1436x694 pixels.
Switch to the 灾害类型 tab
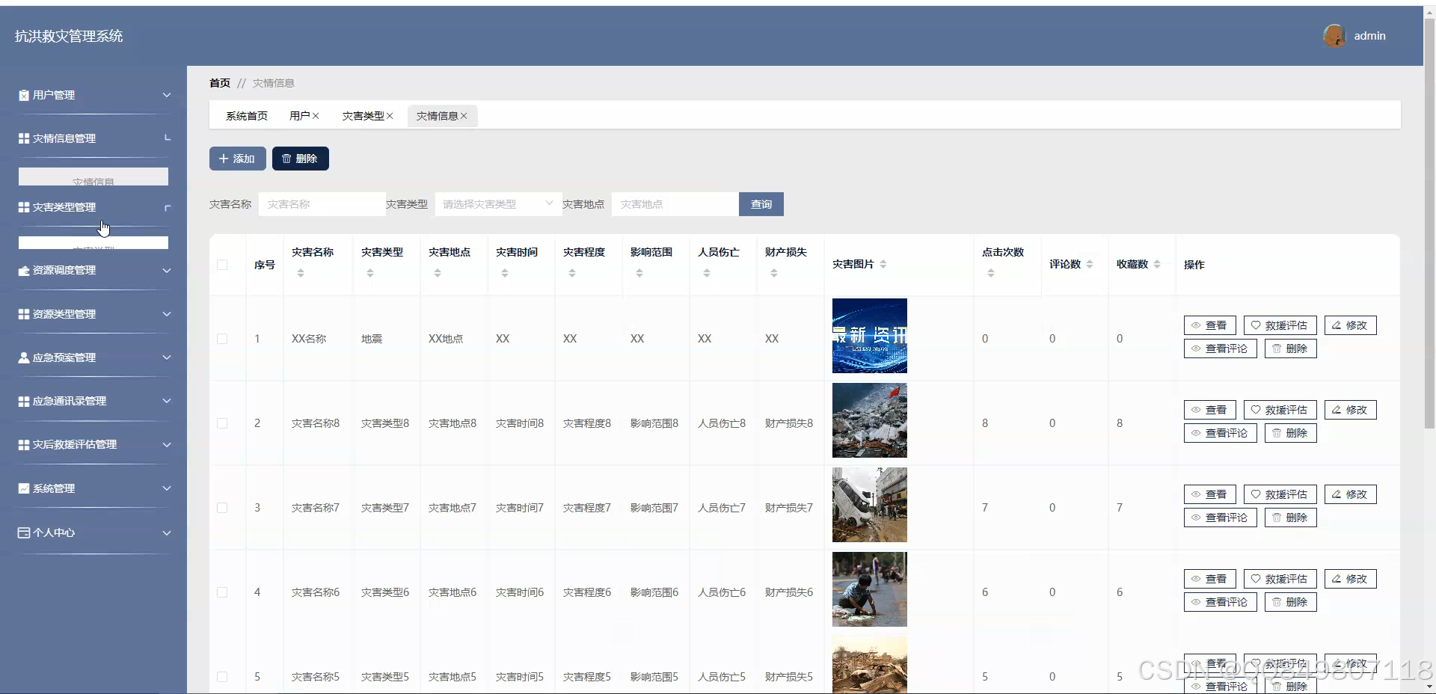point(363,116)
